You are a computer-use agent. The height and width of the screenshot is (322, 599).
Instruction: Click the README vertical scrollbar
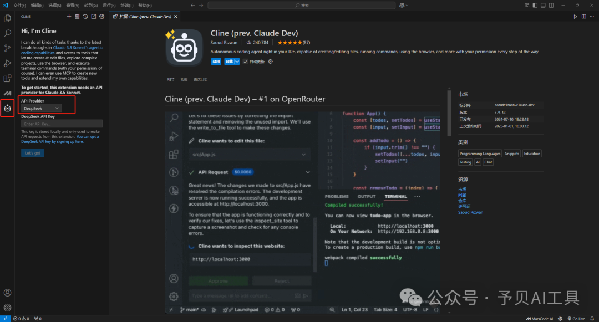click(x=449, y=113)
